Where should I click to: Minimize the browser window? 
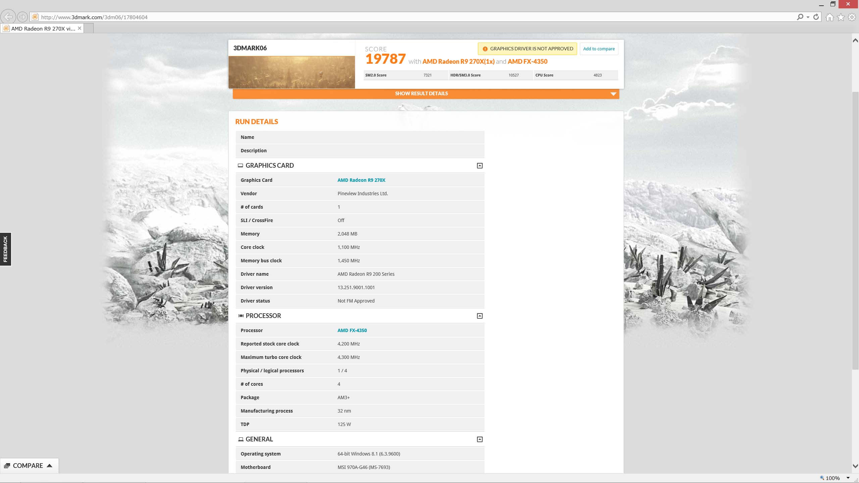(821, 4)
